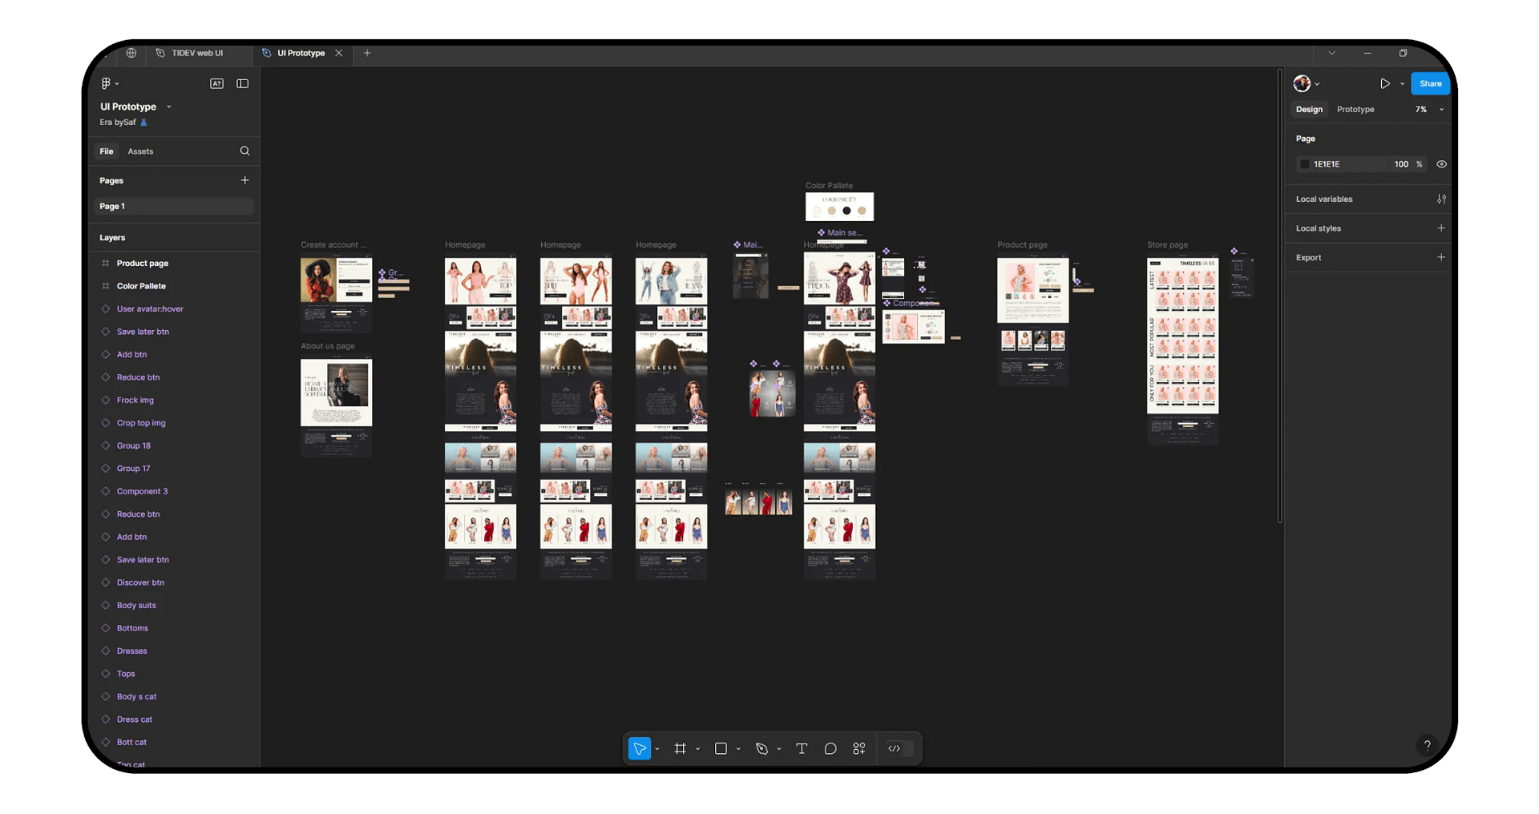Switch to the Assets tab
This screenshot has height=814, width=1539.
[x=140, y=151]
